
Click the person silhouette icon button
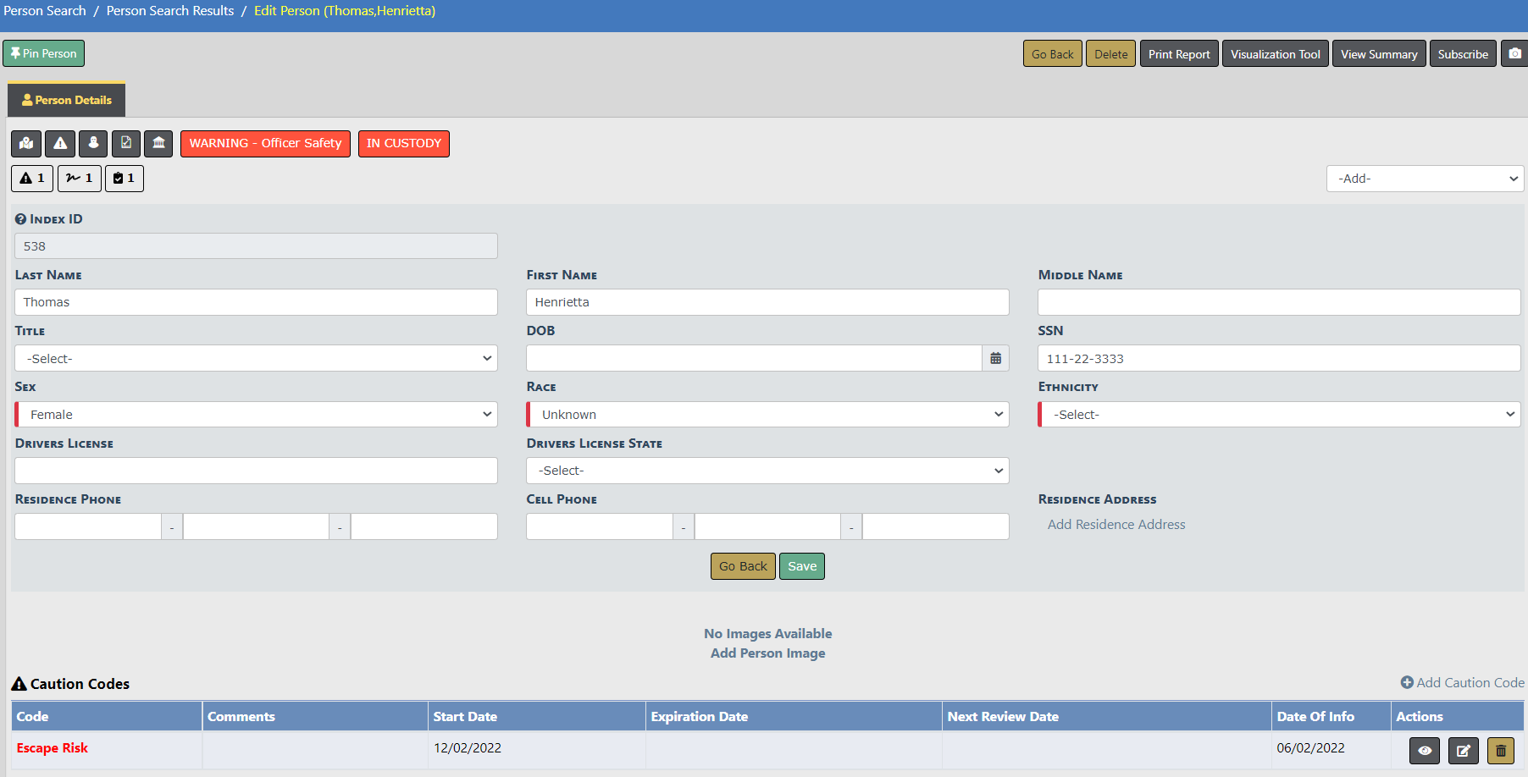93,144
